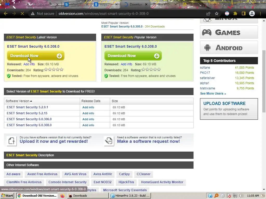Open the HijackThis software tag
Image resolution: width=266 pixels, height=199 pixels.
(x=126, y=182)
